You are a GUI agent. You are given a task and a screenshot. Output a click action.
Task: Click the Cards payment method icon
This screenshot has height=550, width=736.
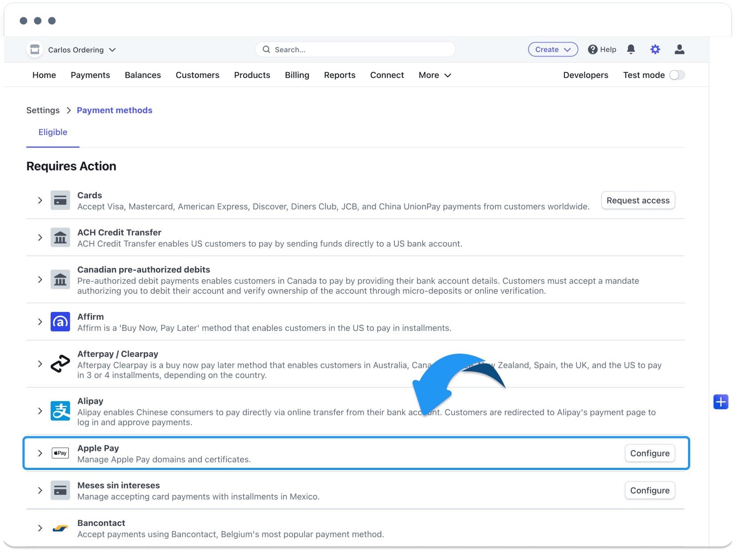(60, 200)
